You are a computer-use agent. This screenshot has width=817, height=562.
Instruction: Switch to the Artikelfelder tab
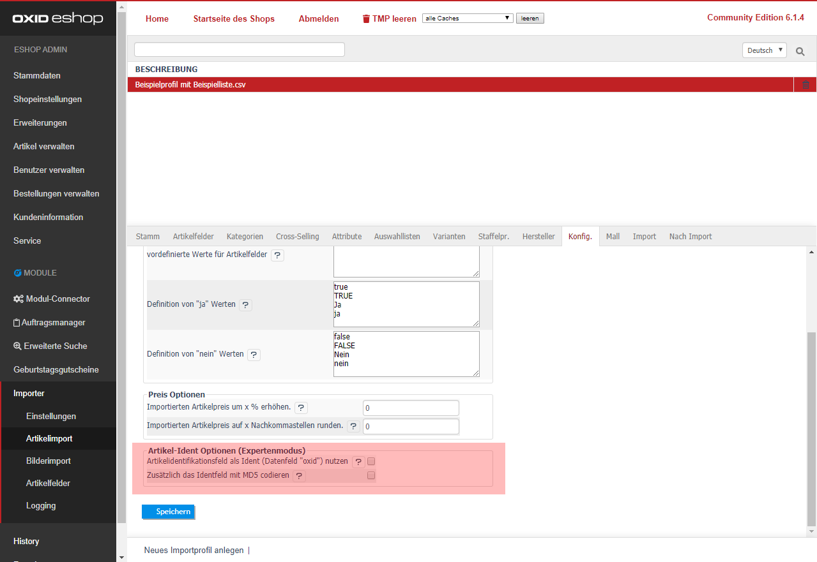coord(193,236)
